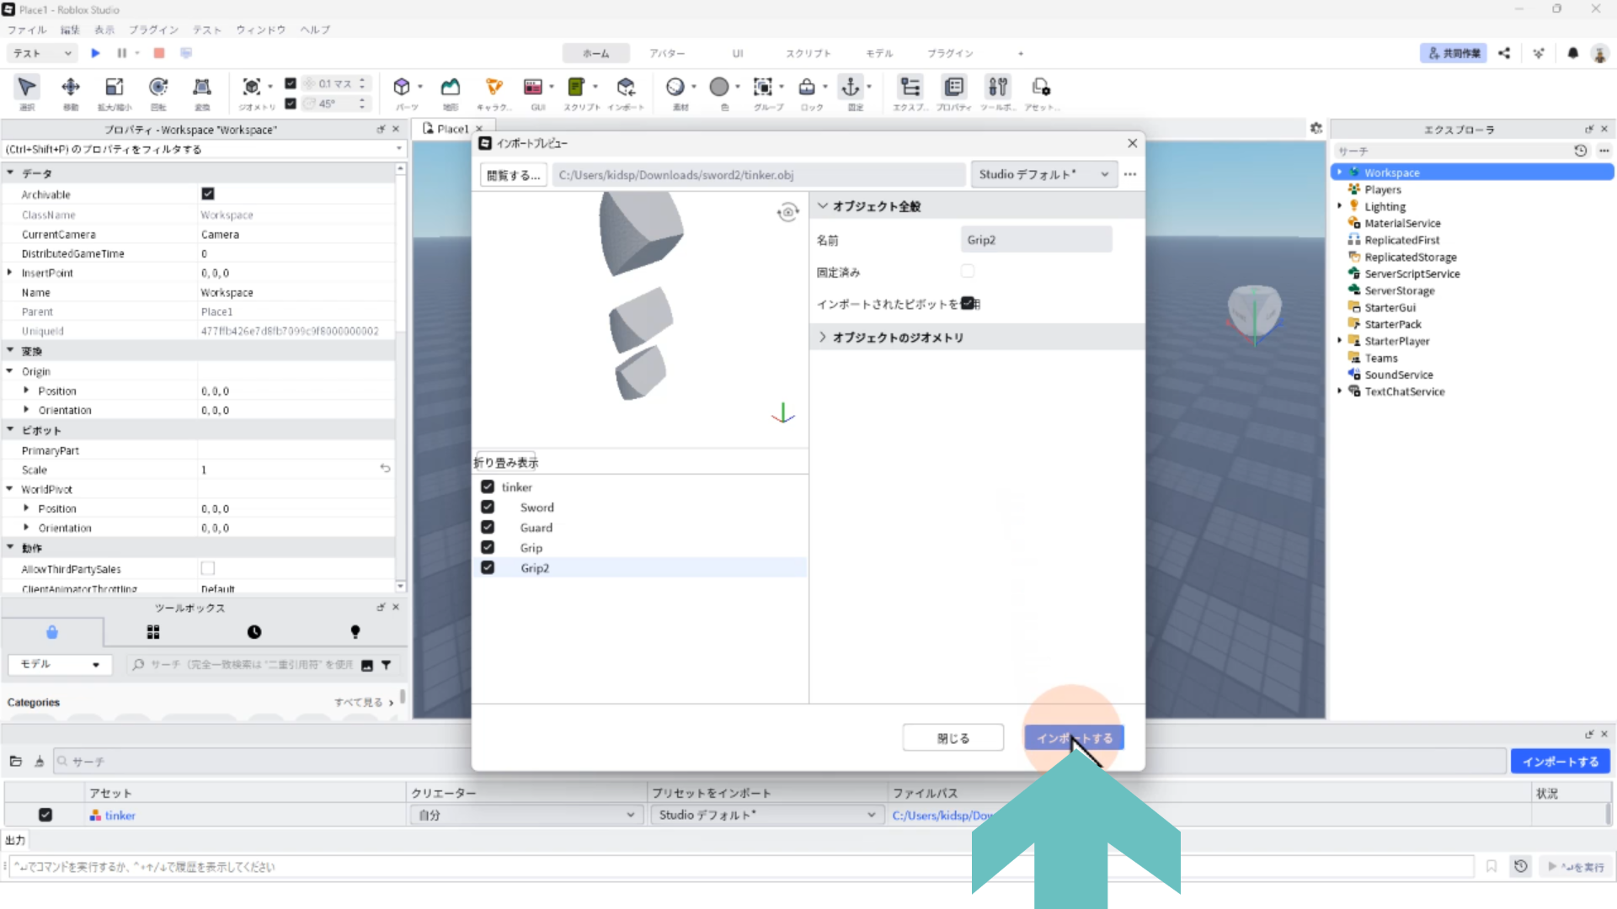This screenshot has width=1617, height=909.
Task: Select the Move tool in toolbar
Action: [71, 88]
